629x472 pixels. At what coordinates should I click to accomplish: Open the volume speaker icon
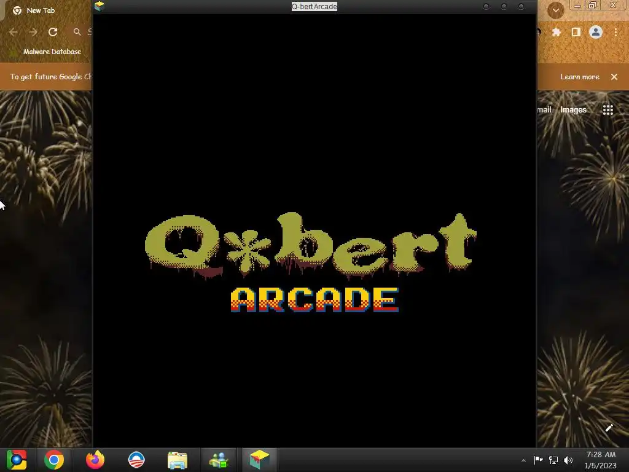568,460
